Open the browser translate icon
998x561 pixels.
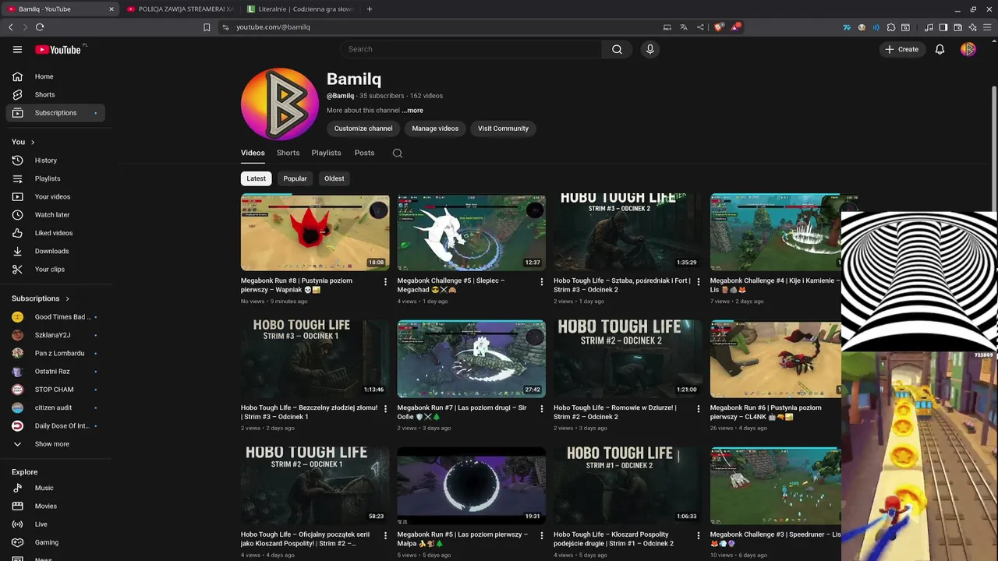click(x=684, y=27)
